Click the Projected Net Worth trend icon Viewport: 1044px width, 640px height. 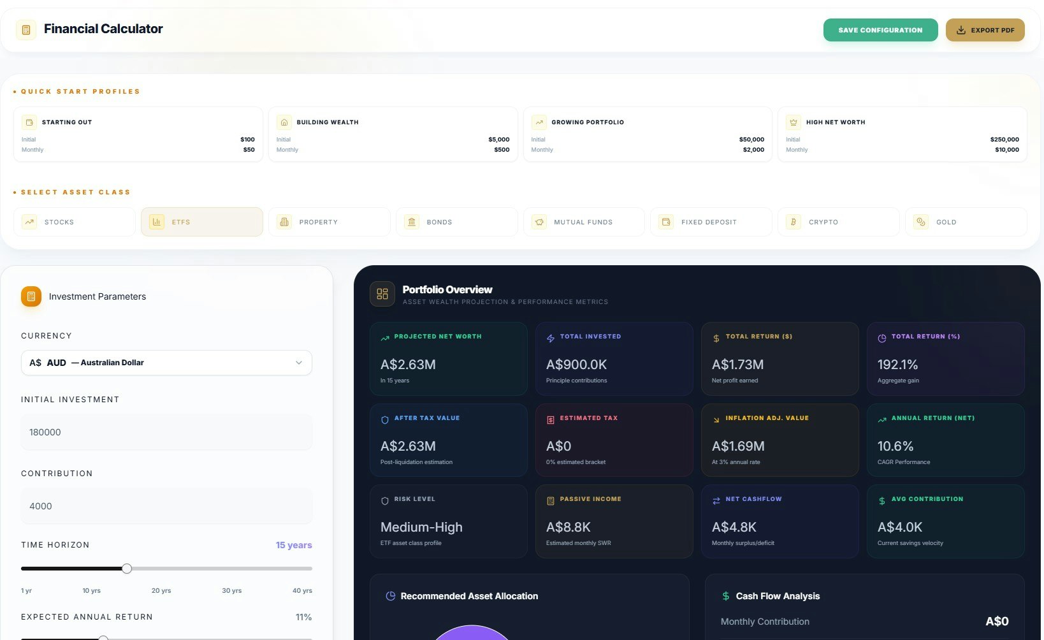tap(385, 338)
